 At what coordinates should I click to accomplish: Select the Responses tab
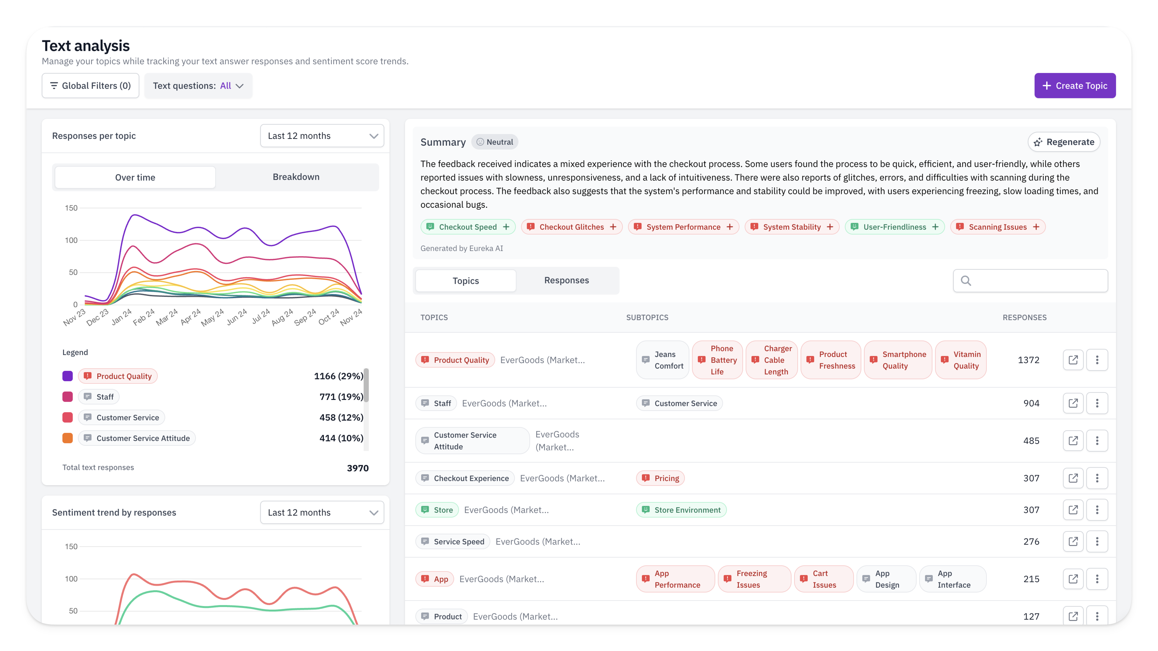tap(567, 280)
